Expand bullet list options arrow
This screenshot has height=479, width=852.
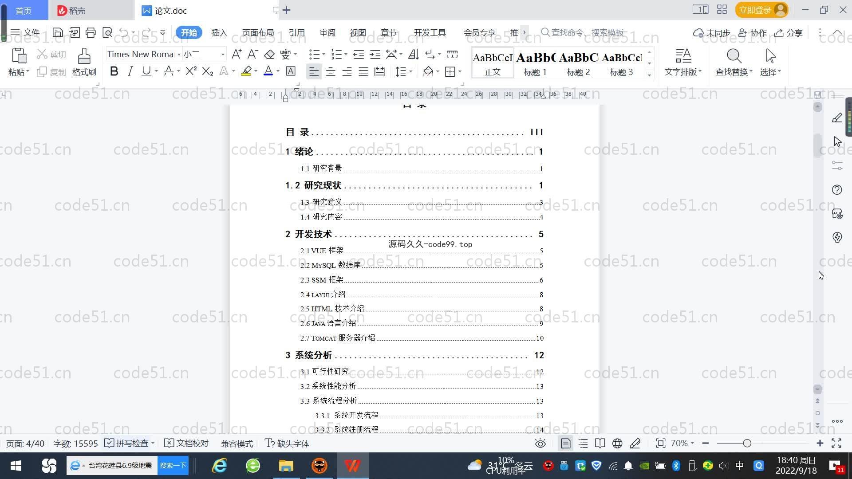coord(323,54)
